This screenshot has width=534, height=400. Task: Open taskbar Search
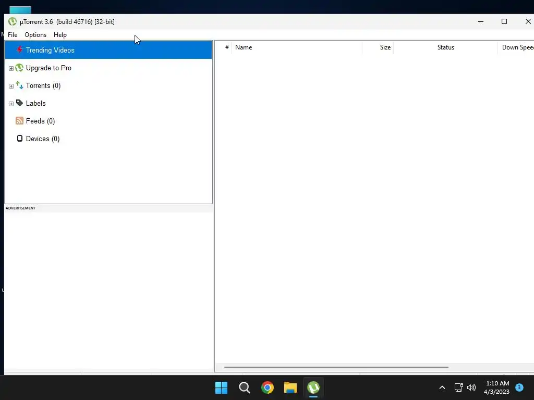(x=244, y=387)
